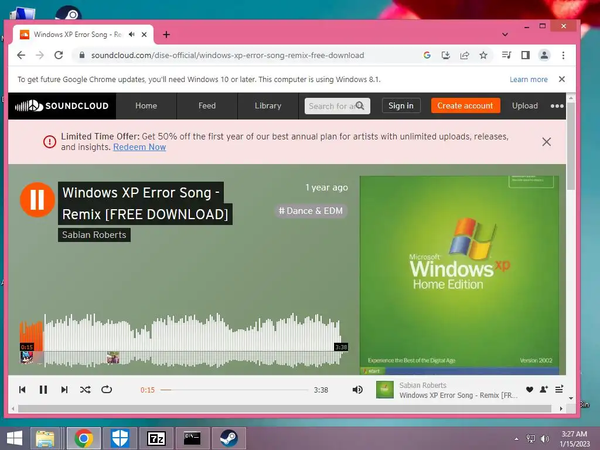
Task: Click the commenter avatar mid-waveform
Action: tap(113, 357)
